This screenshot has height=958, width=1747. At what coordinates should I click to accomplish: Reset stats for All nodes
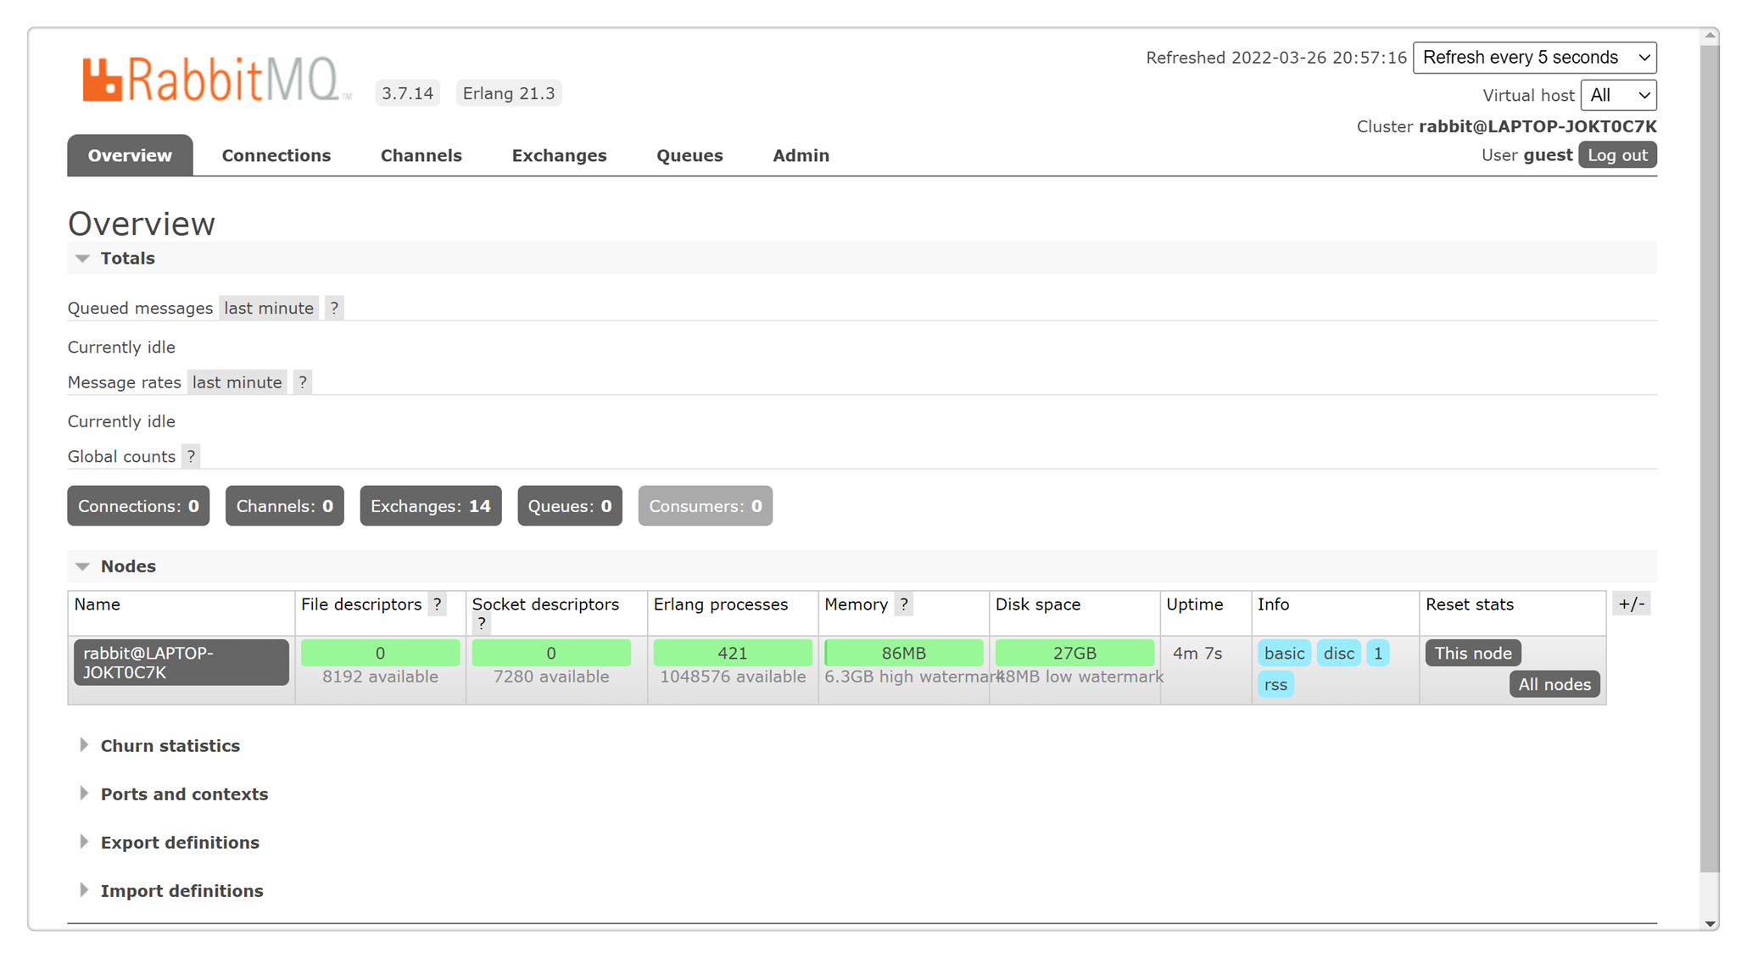click(1554, 684)
